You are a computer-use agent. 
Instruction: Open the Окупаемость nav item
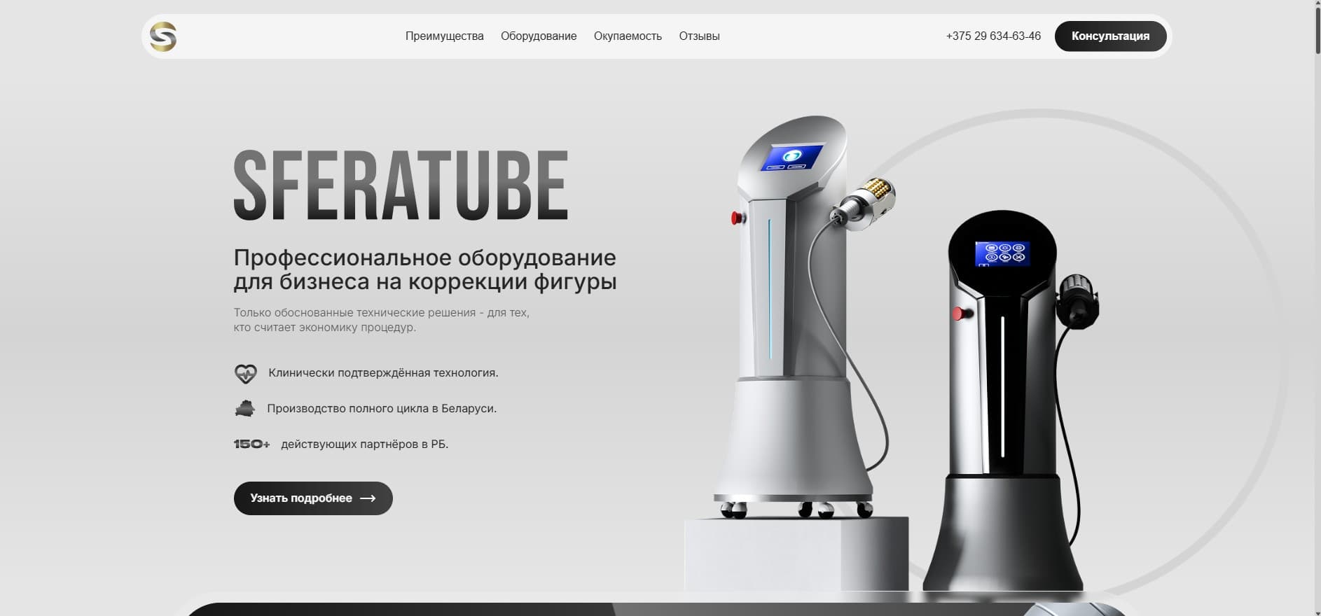[x=628, y=36]
